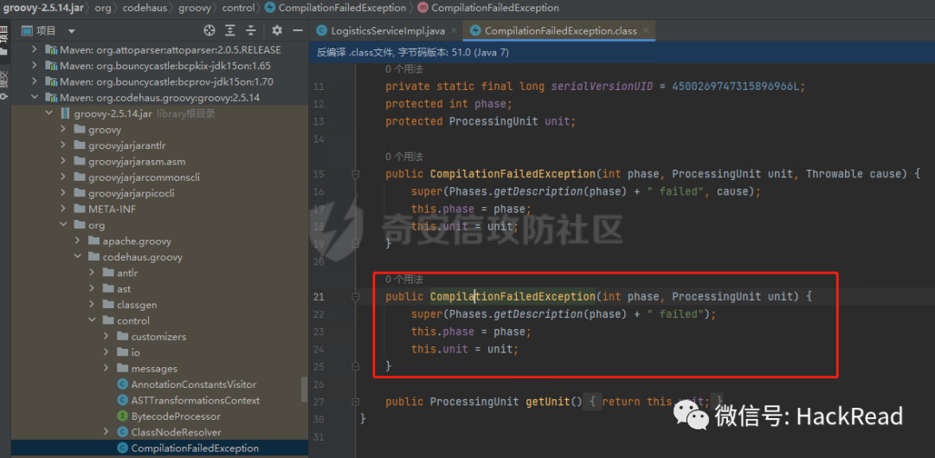935x458 pixels.
Task: Click the collapse all icon in project panel
Action: (251, 30)
